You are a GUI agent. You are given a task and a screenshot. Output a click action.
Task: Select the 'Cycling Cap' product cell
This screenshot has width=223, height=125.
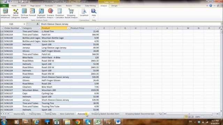pos(56,93)
